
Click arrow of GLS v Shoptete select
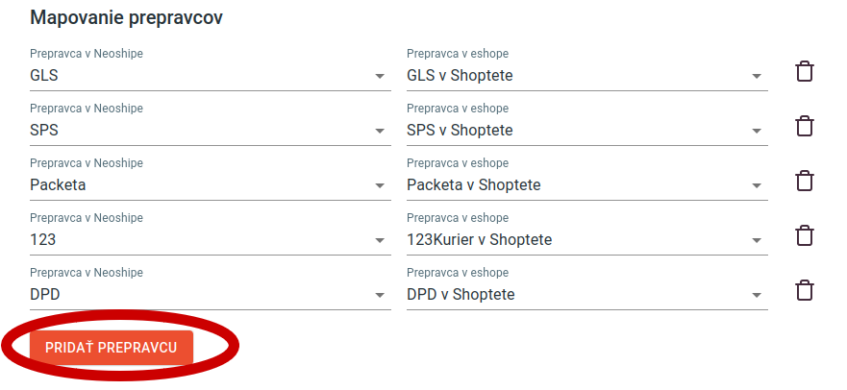pos(757,76)
